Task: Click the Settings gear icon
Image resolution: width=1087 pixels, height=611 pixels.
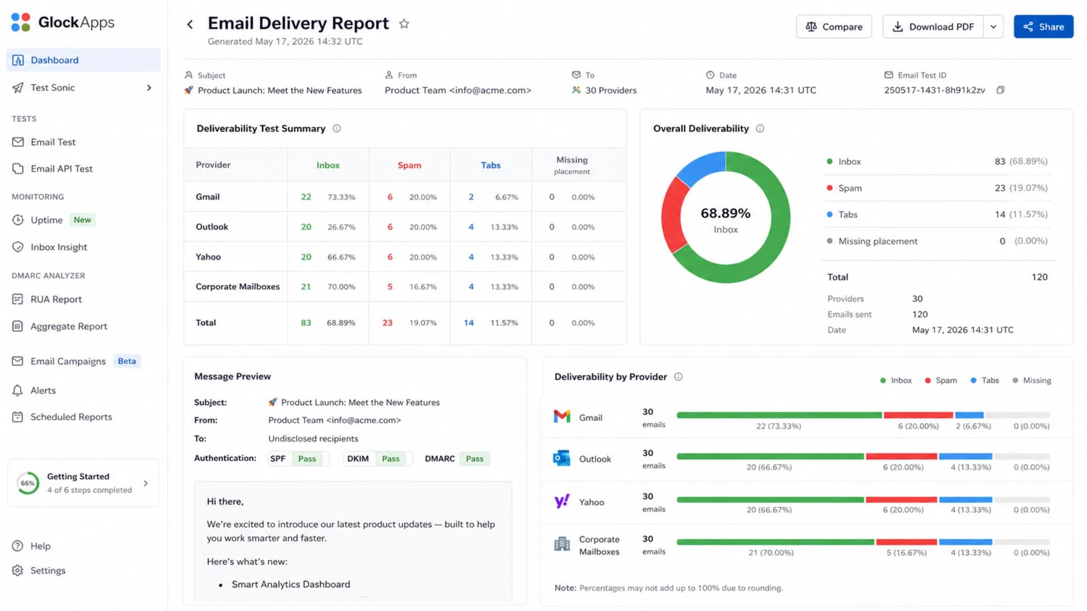Action: pos(18,570)
